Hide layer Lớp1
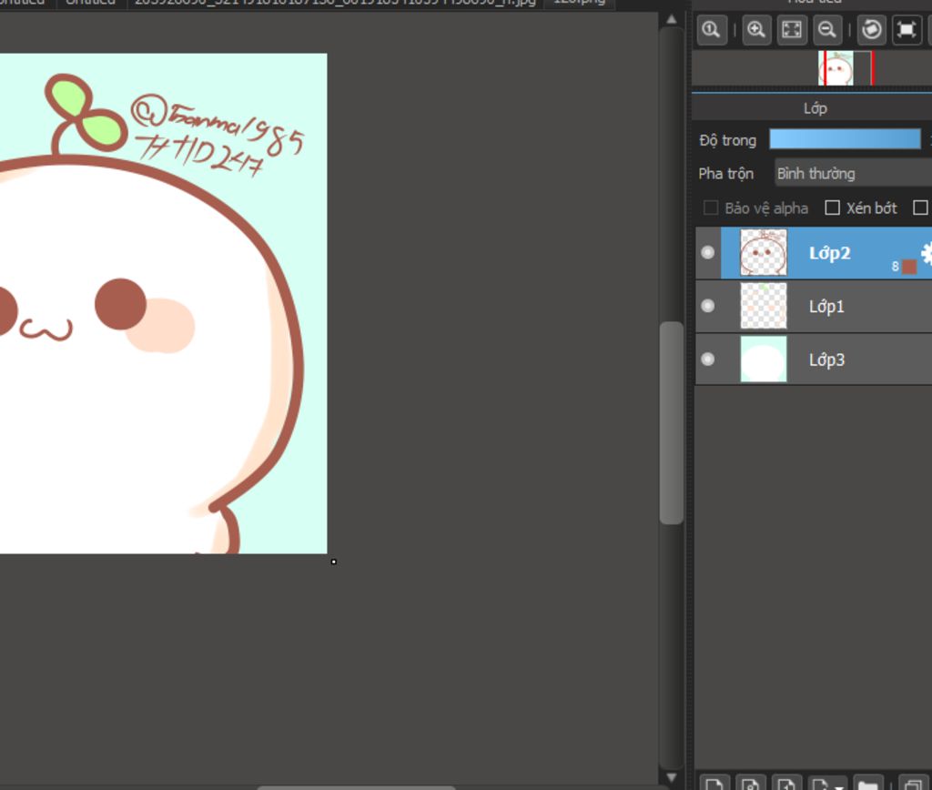932x790 pixels. click(x=708, y=306)
